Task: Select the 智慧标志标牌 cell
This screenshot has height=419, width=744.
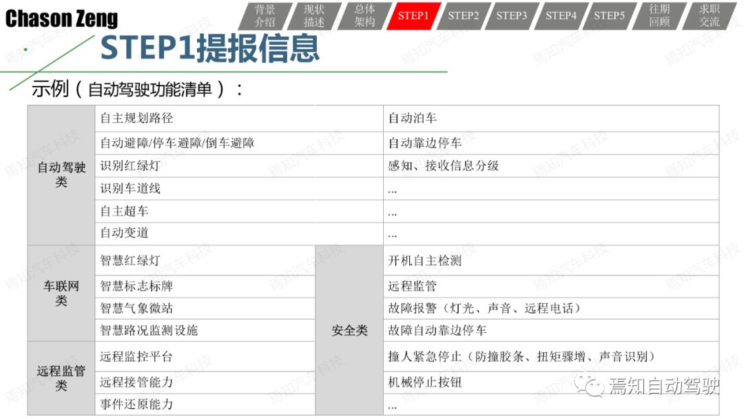Action: (205, 286)
